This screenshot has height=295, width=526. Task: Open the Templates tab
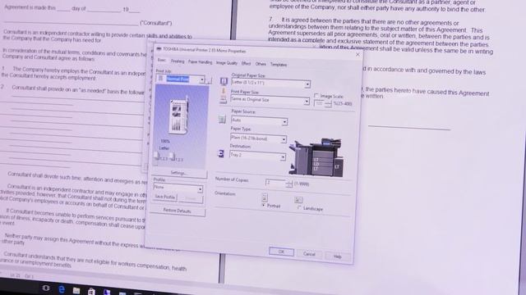[279, 65]
